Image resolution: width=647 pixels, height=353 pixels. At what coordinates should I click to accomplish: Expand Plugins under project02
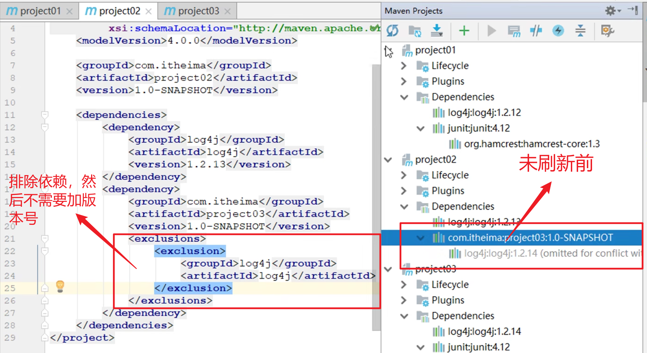point(404,190)
